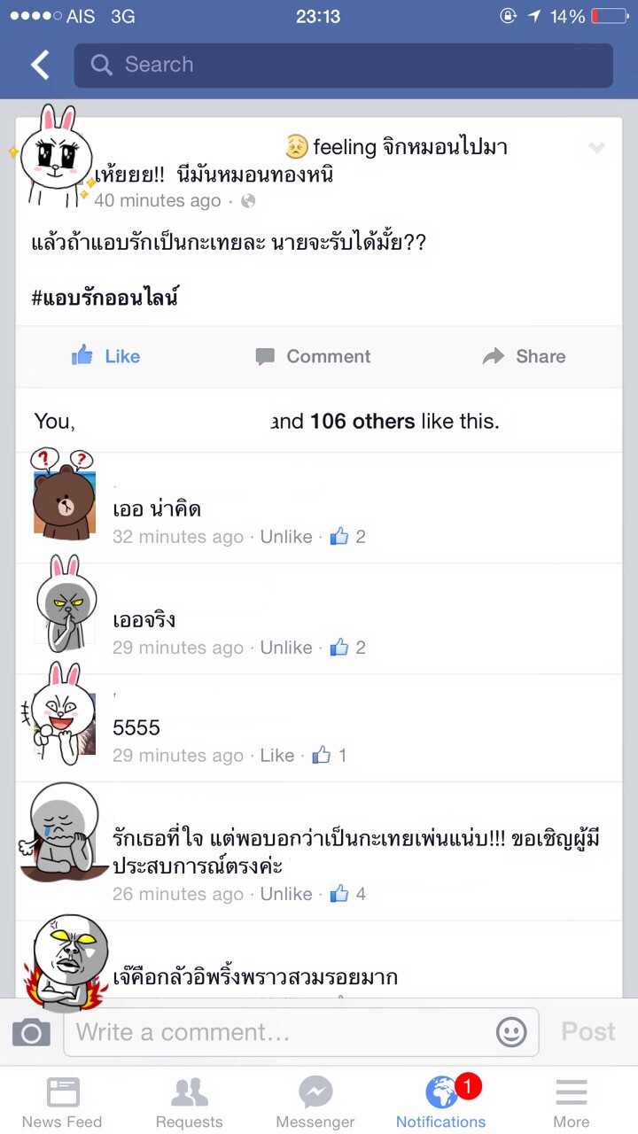The height and width of the screenshot is (1134, 638).
Task: Open the emoji smiley picker
Action: click(511, 1032)
